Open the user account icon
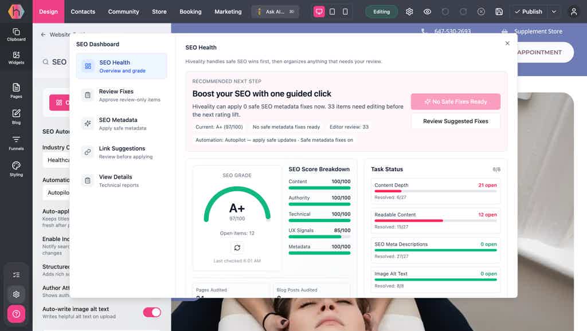Screen dimensions: 587x331 pyautogui.click(x=573, y=11)
